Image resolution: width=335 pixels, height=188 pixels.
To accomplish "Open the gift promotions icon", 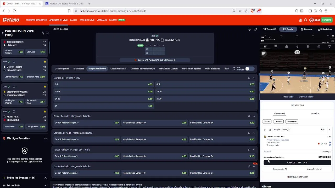I will point(300,20).
